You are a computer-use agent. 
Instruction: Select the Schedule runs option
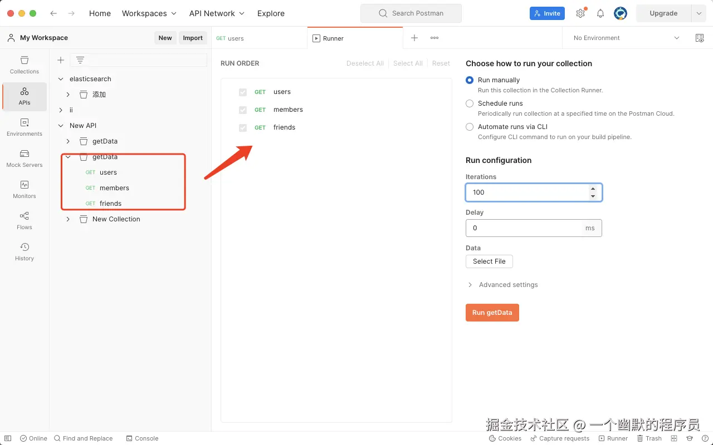click(470, 103)
